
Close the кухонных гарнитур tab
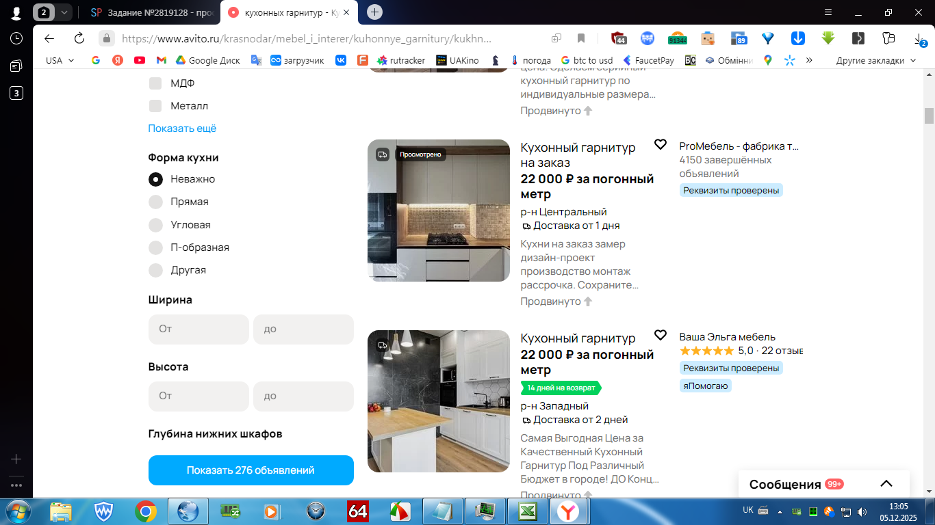pyautogui.click(x=346, y=12)
